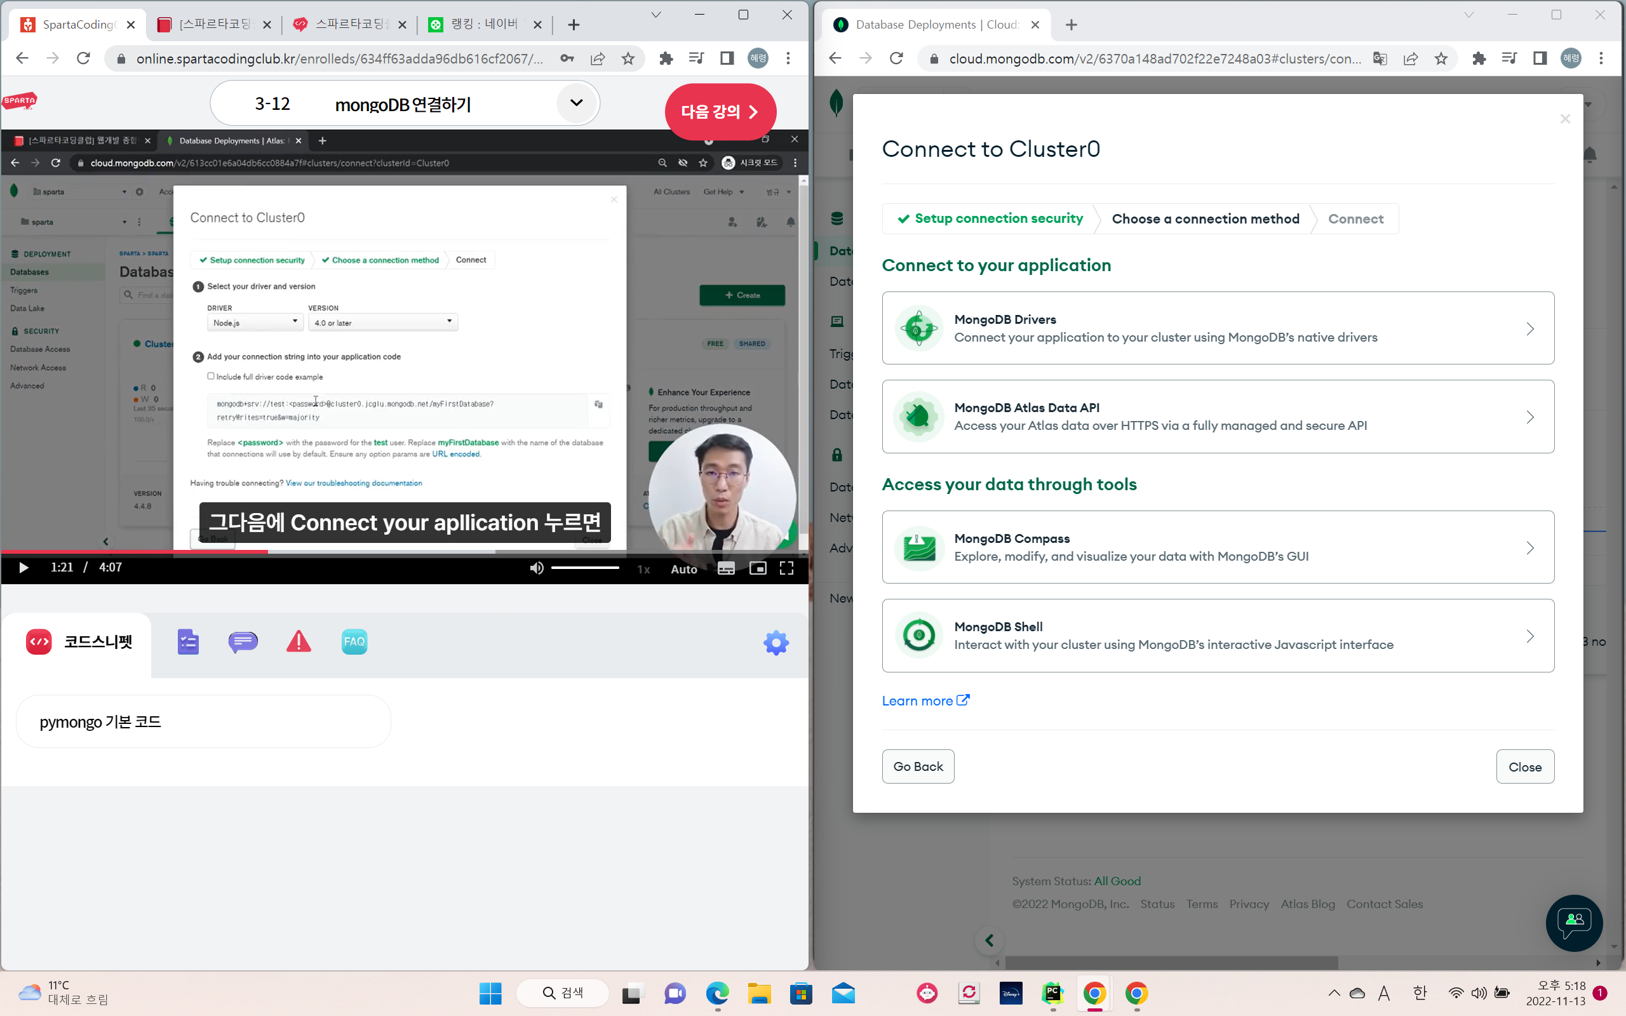This screenshot has width=1626, height=1016.
Task: Click the Go Back button
Action: 918,766
